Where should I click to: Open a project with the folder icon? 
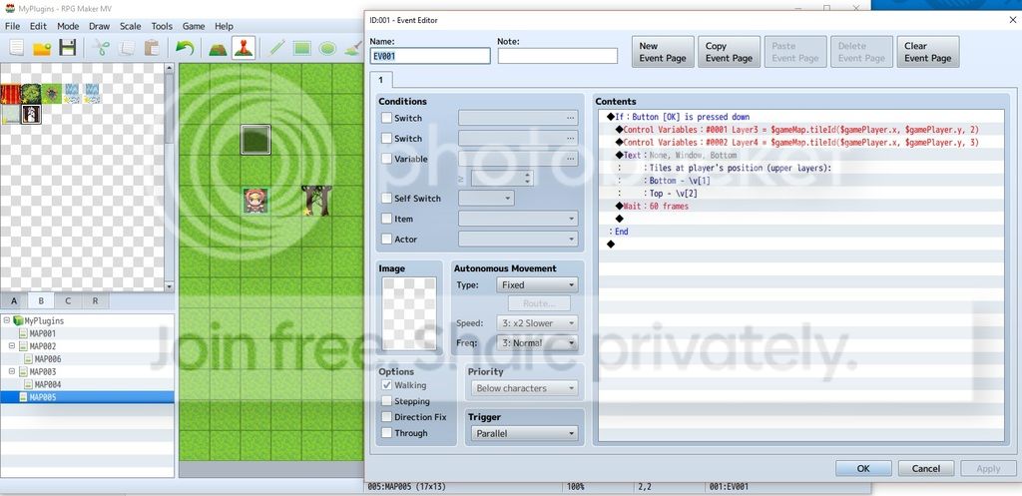click(42, 48)
